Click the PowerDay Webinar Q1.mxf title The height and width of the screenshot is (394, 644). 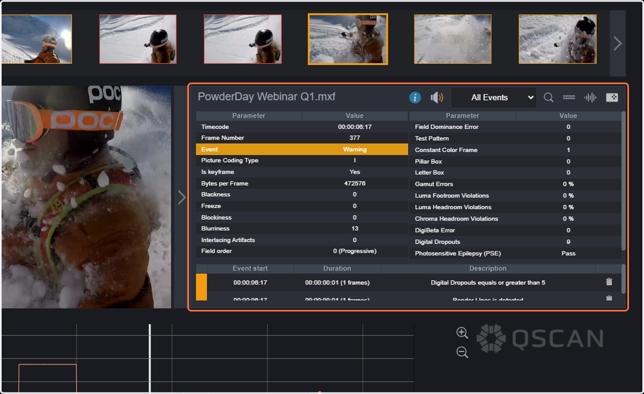pos(266,97)
